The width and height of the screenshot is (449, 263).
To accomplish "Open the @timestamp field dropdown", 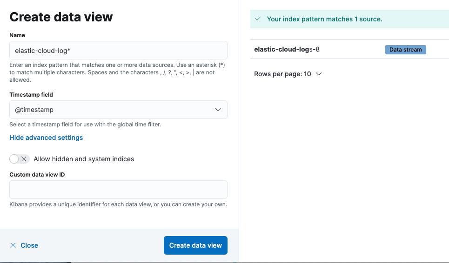I will (118, 110).
